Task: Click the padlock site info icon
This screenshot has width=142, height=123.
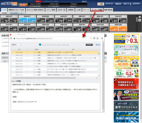Action: [14, 38]
